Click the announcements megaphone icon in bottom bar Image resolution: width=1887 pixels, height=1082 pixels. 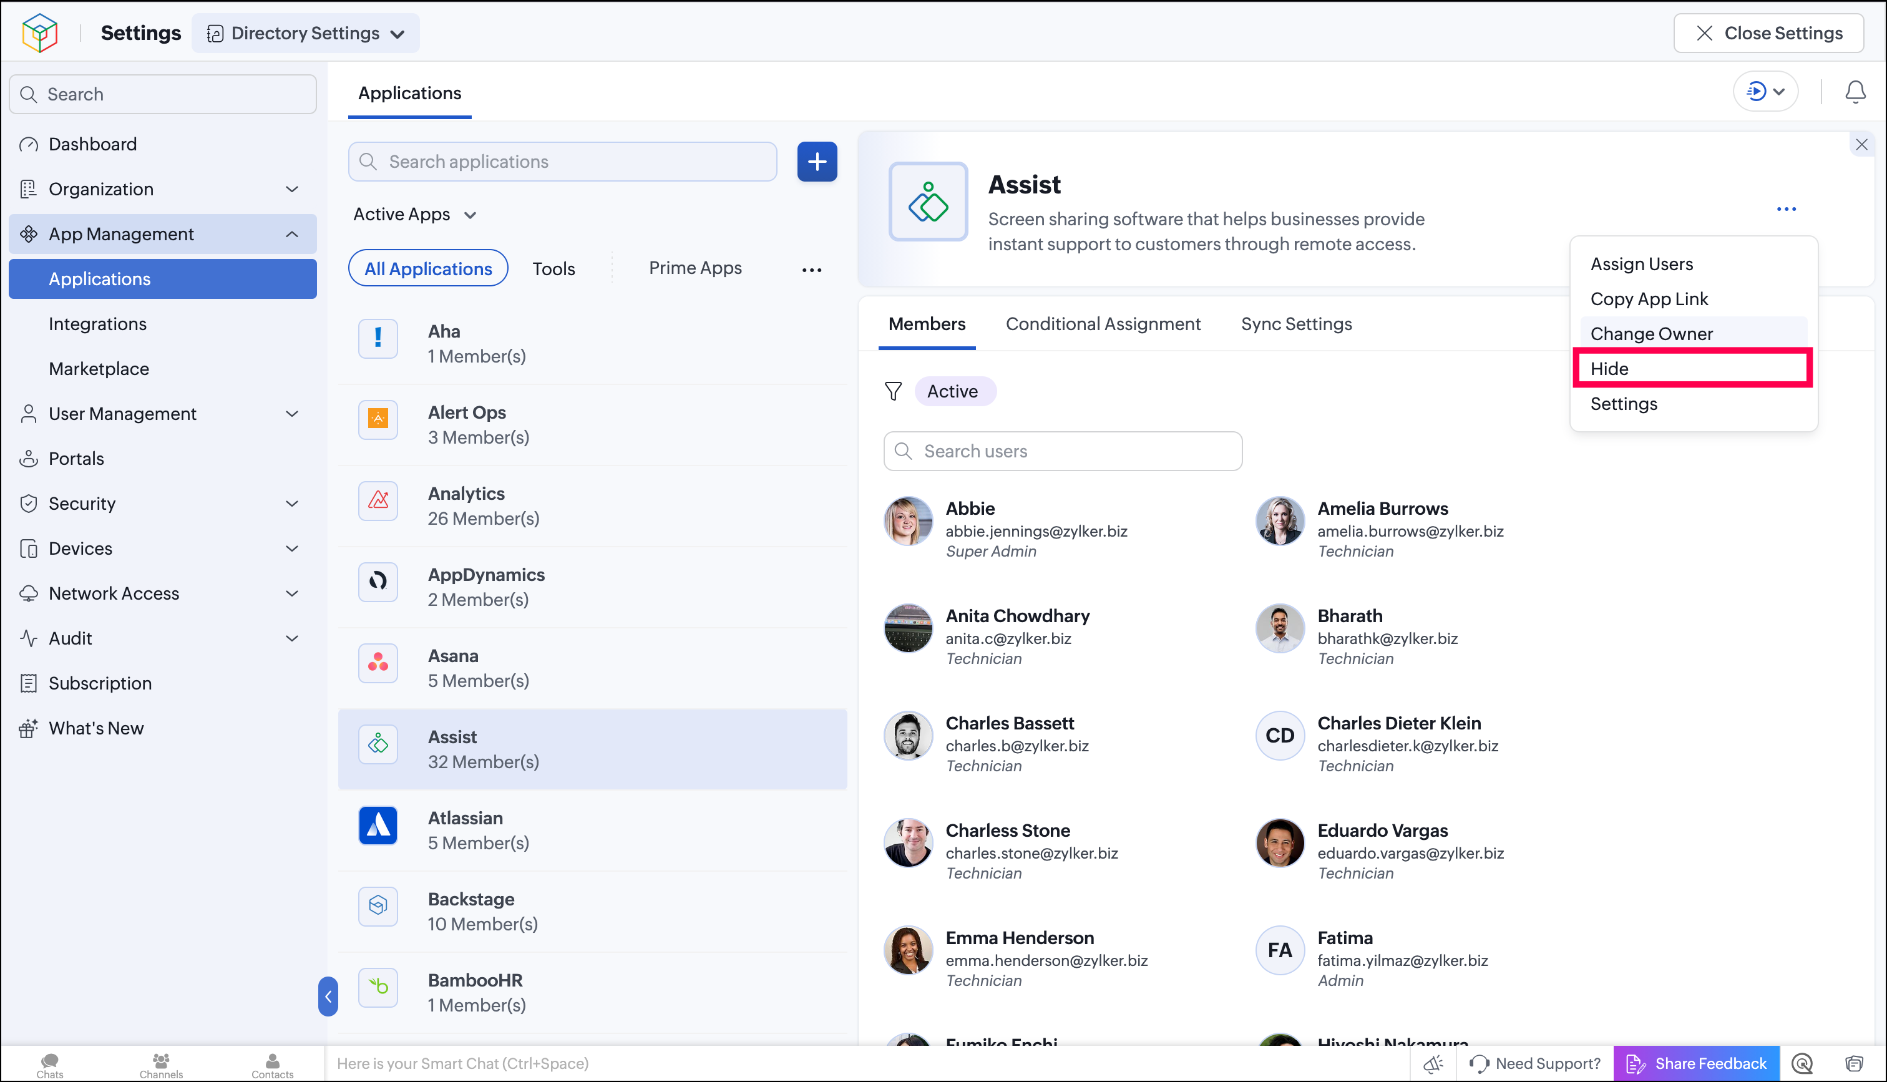(1433, 1063)
